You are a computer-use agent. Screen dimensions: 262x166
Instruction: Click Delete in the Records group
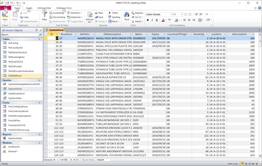click(101, 21)
